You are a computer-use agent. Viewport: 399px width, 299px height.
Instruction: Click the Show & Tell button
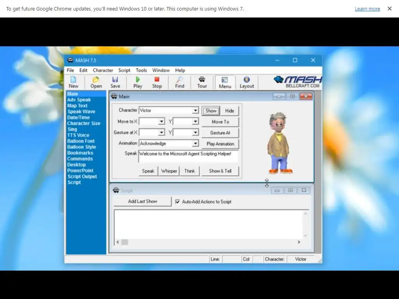click(221, 171)
